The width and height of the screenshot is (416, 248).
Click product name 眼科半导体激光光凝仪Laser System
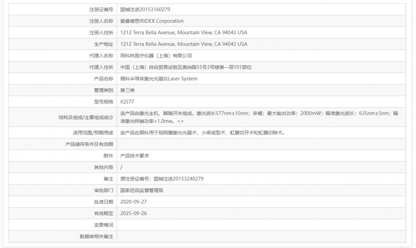[159, 79]
